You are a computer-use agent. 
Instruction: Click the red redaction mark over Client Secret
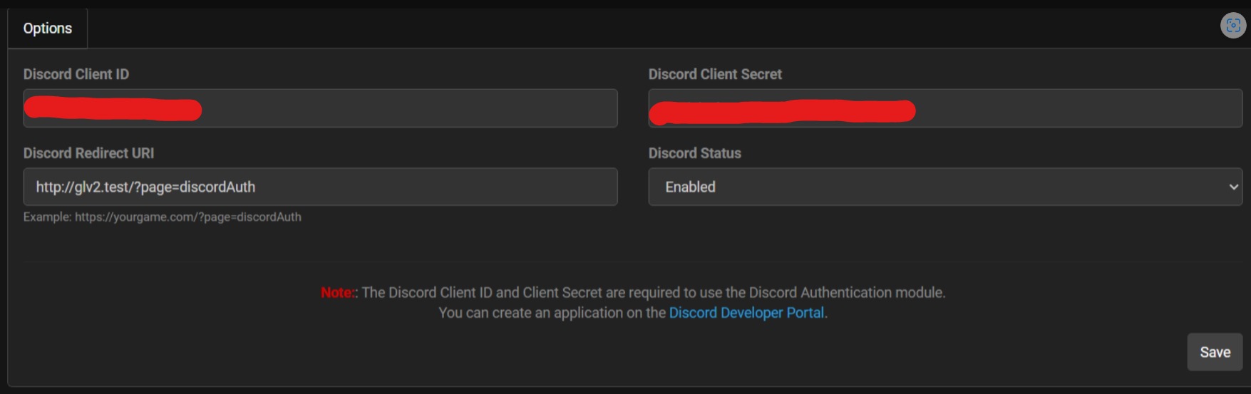pyautogui.click(x=782, y=112)
